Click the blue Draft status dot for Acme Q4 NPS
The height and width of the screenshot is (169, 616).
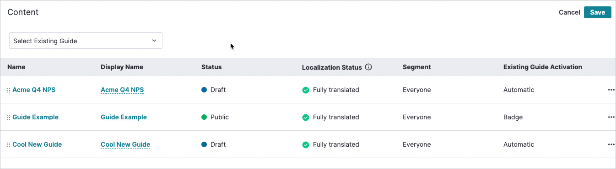204,90
